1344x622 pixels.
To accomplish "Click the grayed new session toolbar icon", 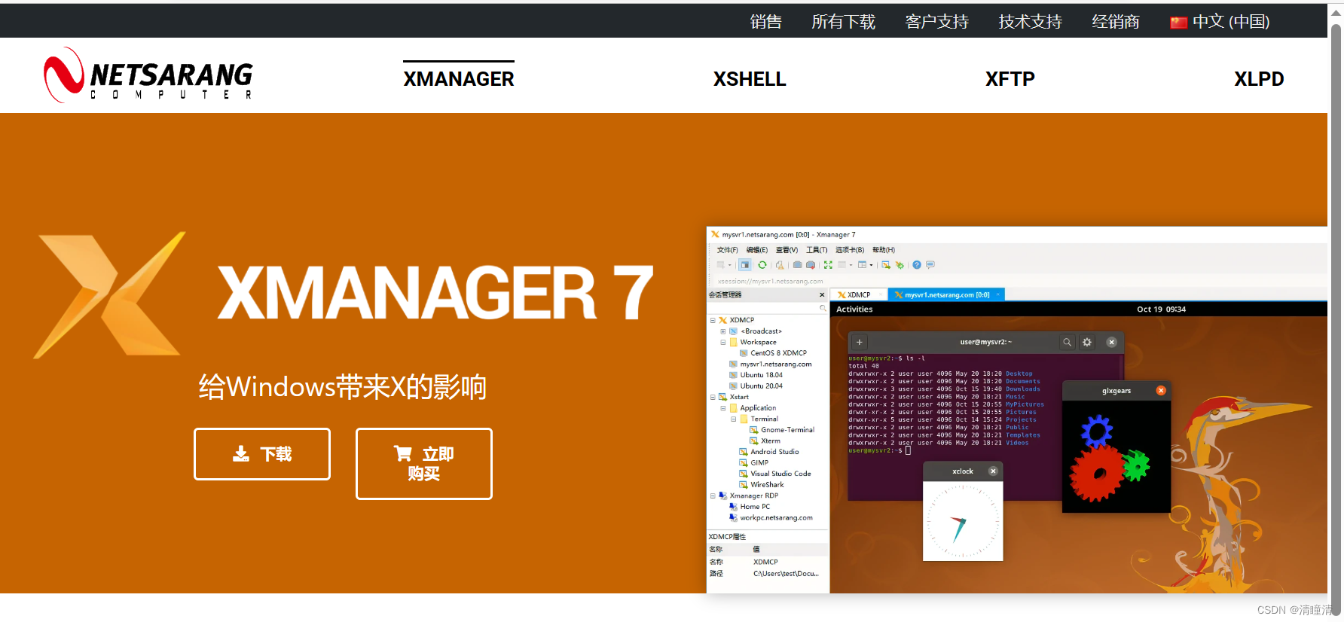I will 721,265.
